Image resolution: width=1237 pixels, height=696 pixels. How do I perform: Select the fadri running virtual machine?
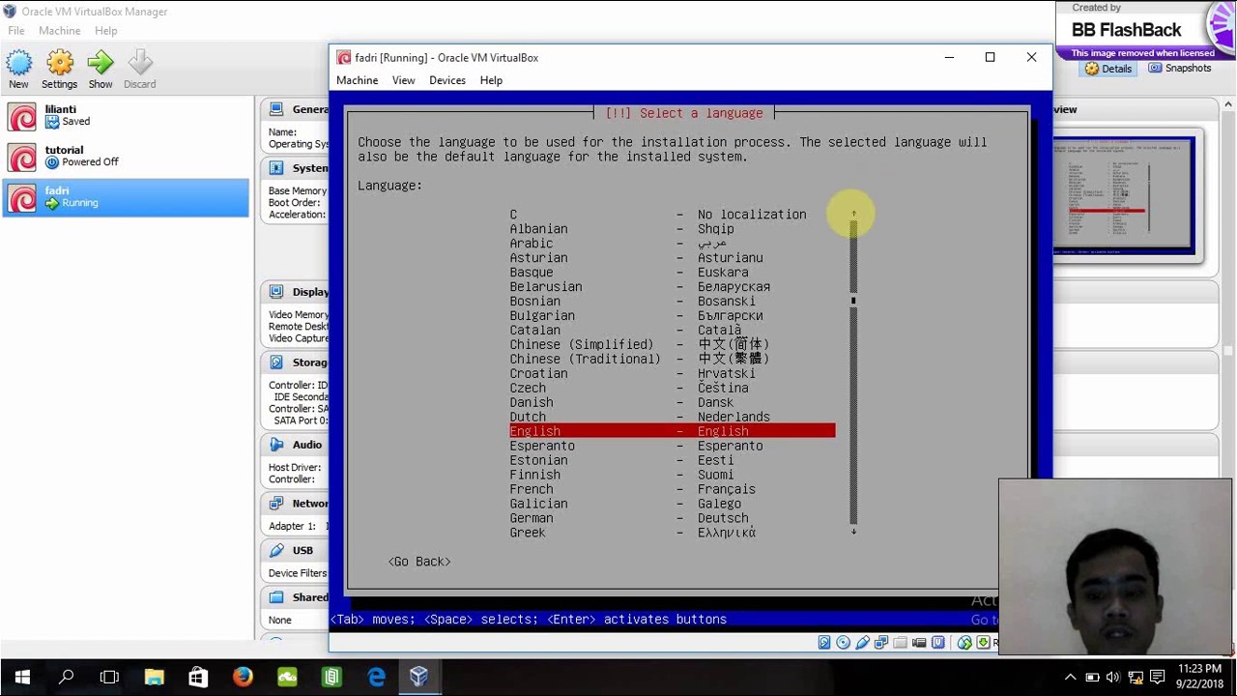point(126,197)
